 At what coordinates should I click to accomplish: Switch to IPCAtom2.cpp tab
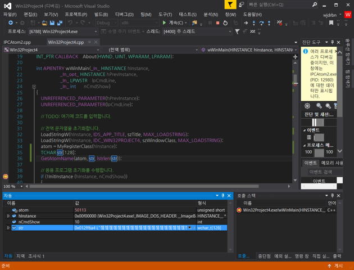tap(17, 42)
